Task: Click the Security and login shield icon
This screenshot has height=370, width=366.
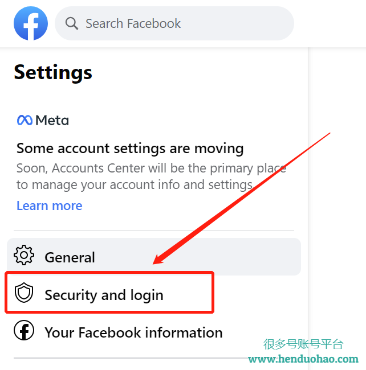Action: pyautogui.click(x=24, y=293)
